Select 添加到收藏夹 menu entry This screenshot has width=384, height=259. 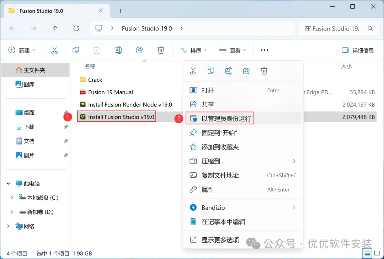pos(243,147)
